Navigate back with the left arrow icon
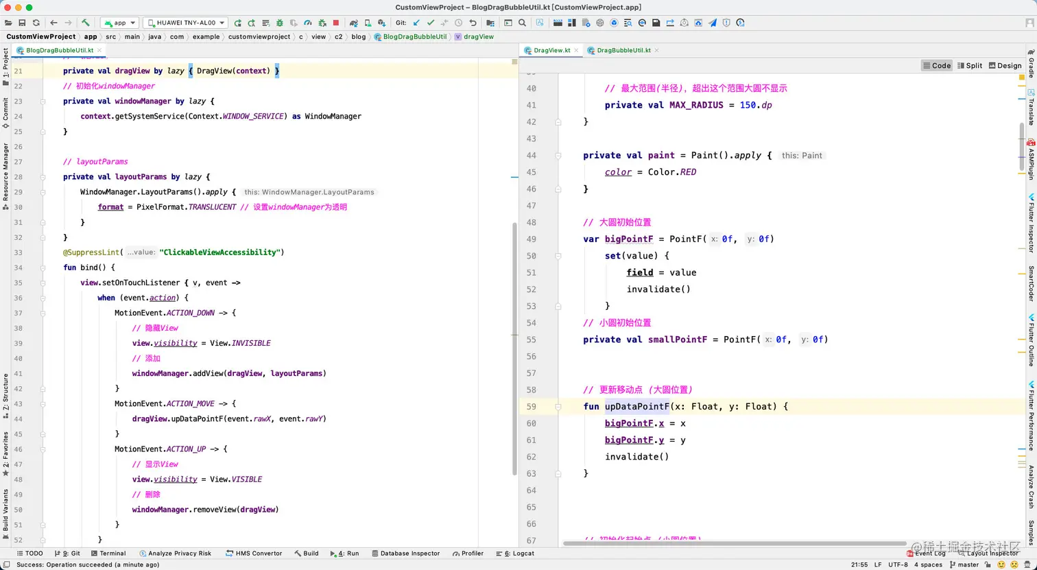 point(53,23)
